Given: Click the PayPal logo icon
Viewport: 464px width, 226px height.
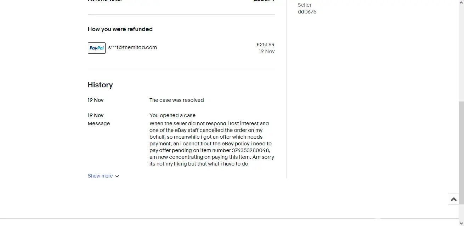Looking at the screenshot, I should (x=96, y=48).
